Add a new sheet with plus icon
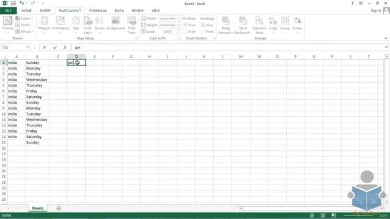The image size is (390, 219). tap(58, 208)
